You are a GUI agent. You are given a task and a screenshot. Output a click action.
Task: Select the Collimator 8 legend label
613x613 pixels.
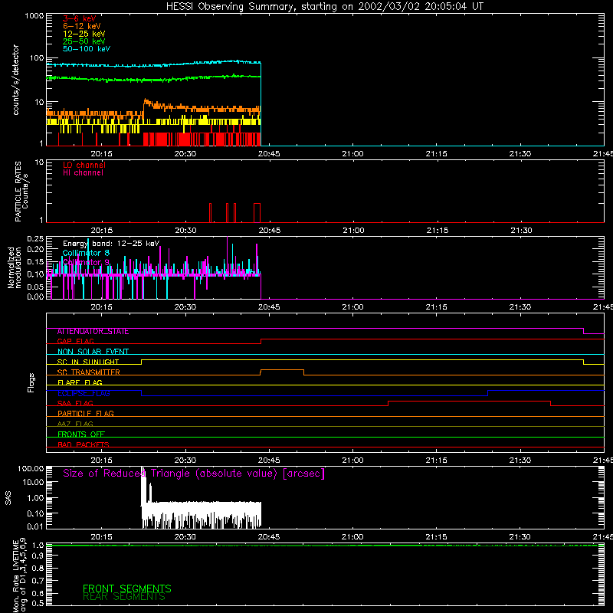(x=86, y=253)
